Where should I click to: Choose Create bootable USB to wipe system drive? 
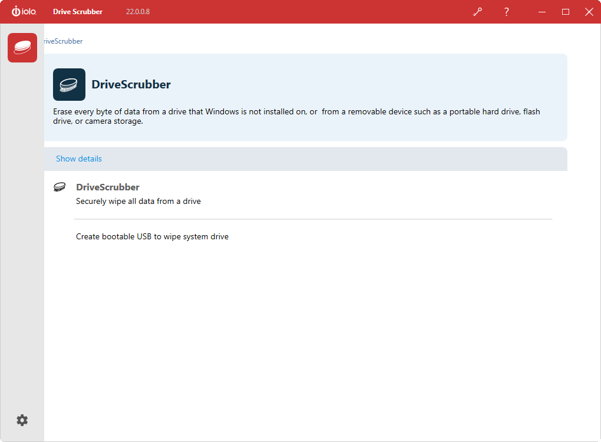(152, 236)
